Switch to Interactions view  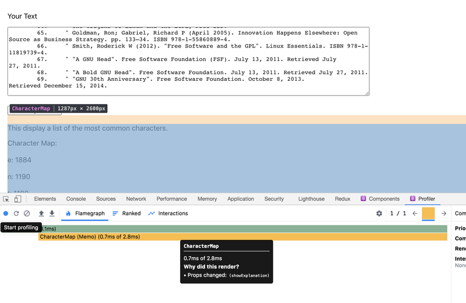pyautogui.click(x=168, y=214)
